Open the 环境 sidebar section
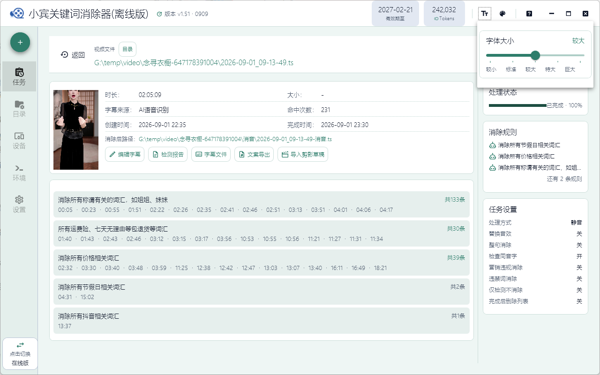This screenshot has width=600, height=375. tap(19, 172)
